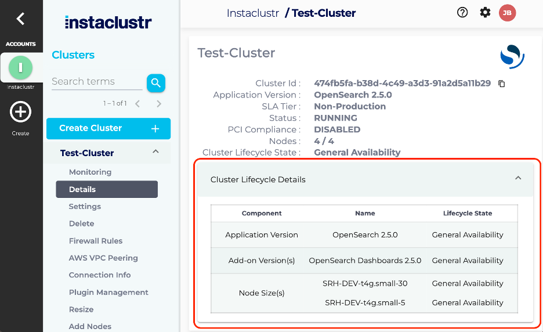Open the Firewall Rules menu item
543x332 pixels.
tap(96, 241)
